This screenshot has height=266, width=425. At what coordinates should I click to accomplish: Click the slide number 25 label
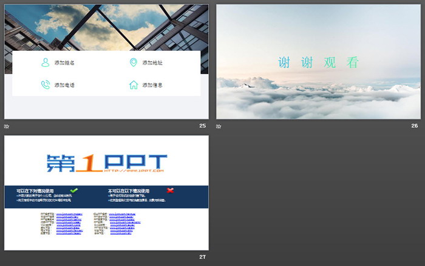pos(202,126)
